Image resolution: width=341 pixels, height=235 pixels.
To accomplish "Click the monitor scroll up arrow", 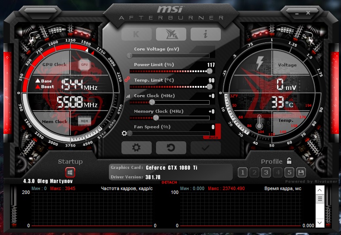I will (x=320, y=190).
